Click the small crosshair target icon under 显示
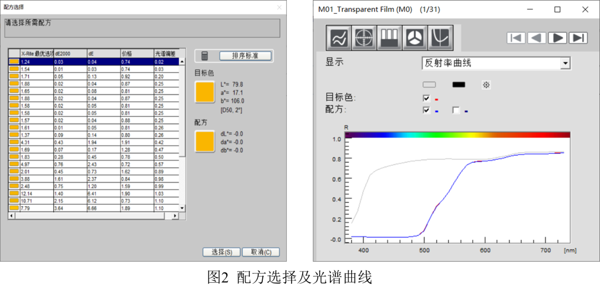 (486, 85)
